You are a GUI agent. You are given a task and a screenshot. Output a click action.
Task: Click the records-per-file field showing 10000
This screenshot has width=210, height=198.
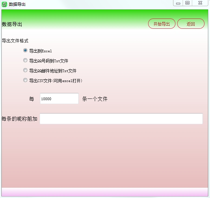[59, 98]
